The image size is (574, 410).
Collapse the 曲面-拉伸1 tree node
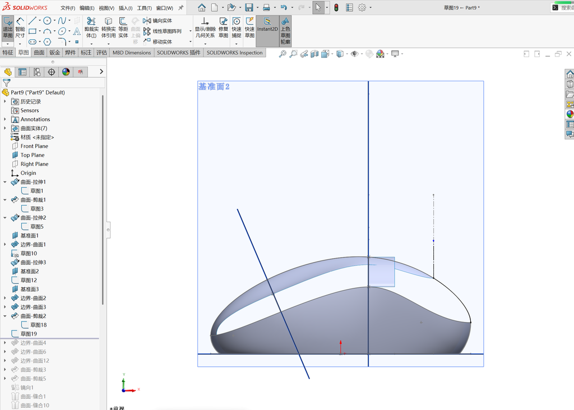coord(4,182)
